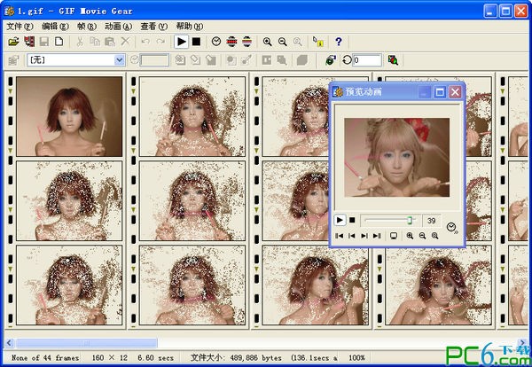Screen dimensions: 532x367
Task: Click the grayed zoom reset magnifier
Action: point(298,42)
